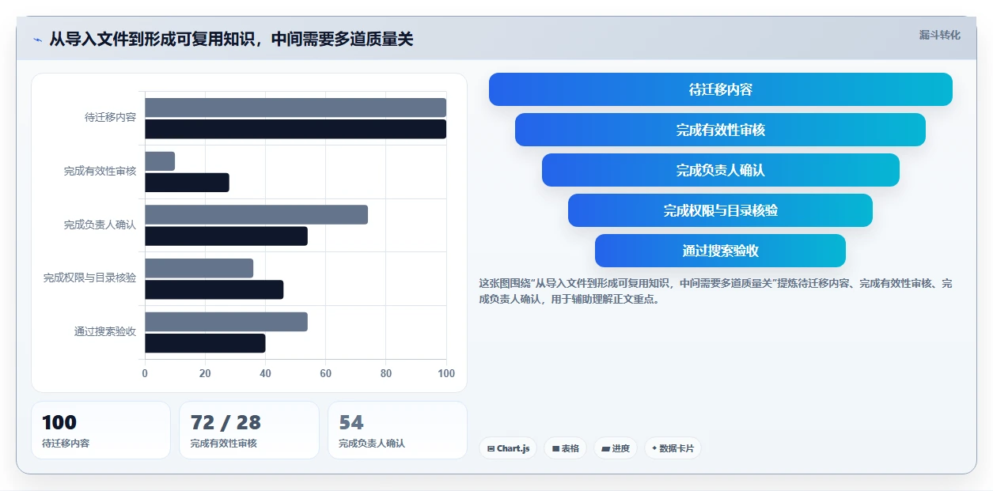This screenshot has width=993, height=491.
Task: Click the 进度 chip
Action: click(x=616, y=448)
